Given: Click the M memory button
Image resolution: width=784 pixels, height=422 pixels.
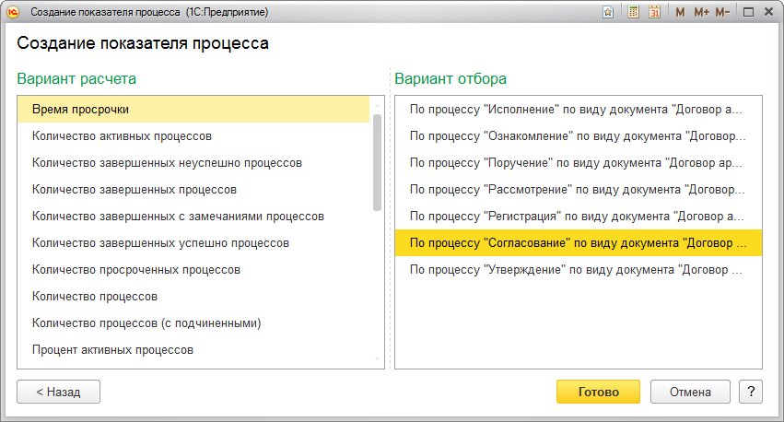Looking at the screenshot, I should coord(680,12).
